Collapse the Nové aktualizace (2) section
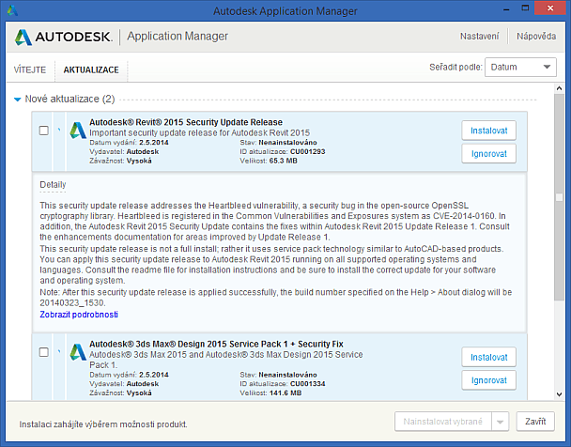This screenshot has width=571, height=447. (x=17, y=100)
